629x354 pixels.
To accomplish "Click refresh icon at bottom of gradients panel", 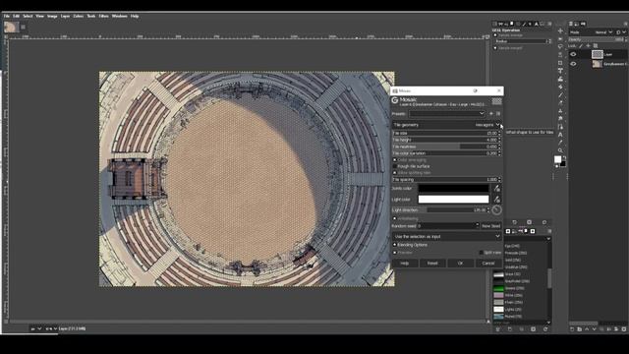I will pyautogui.click(x=545, y=329).
